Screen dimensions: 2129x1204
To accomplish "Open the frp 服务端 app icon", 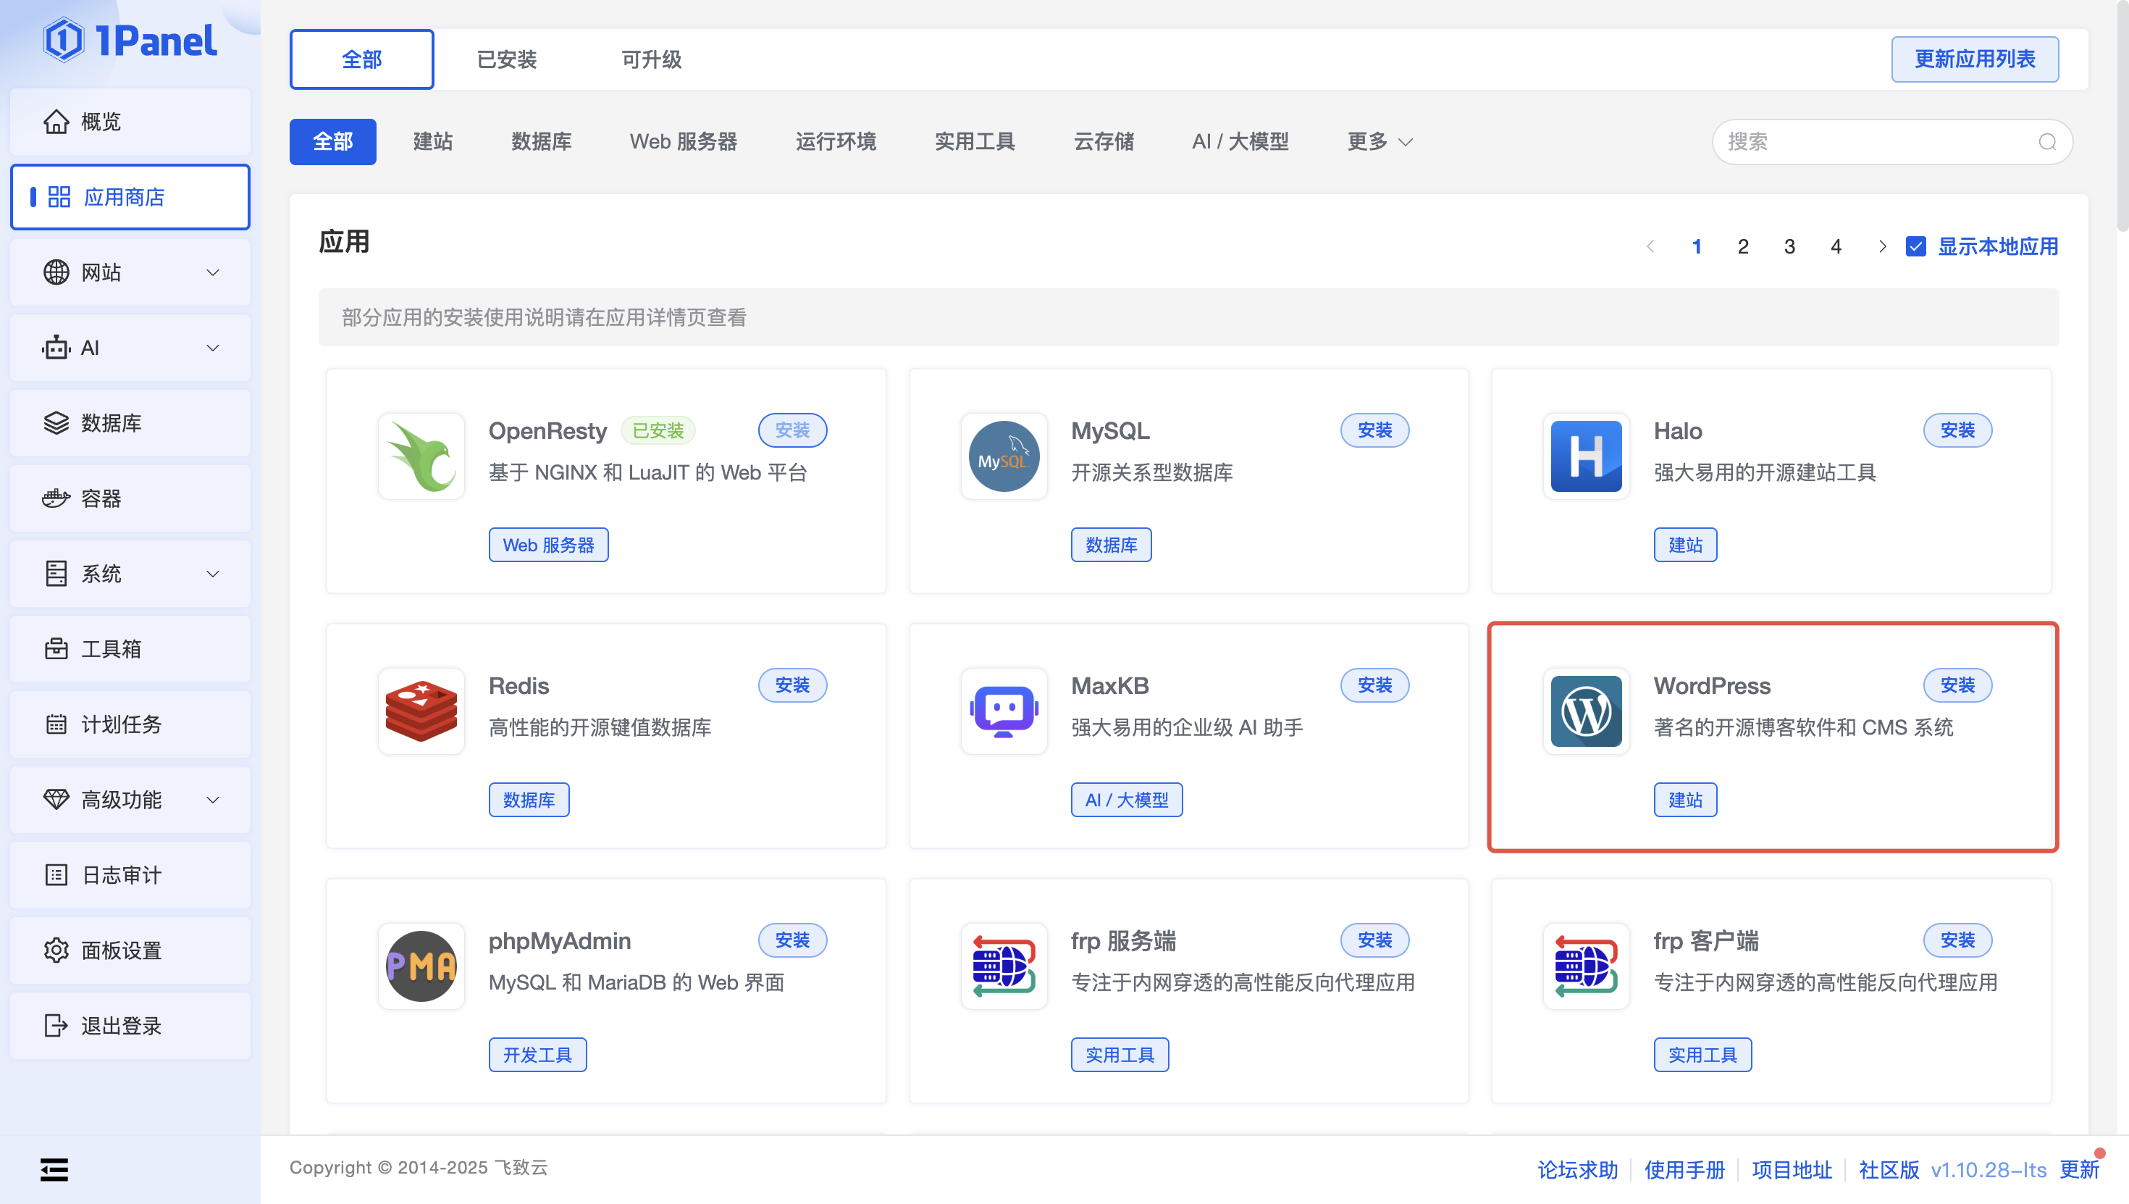I will 1004,965.
